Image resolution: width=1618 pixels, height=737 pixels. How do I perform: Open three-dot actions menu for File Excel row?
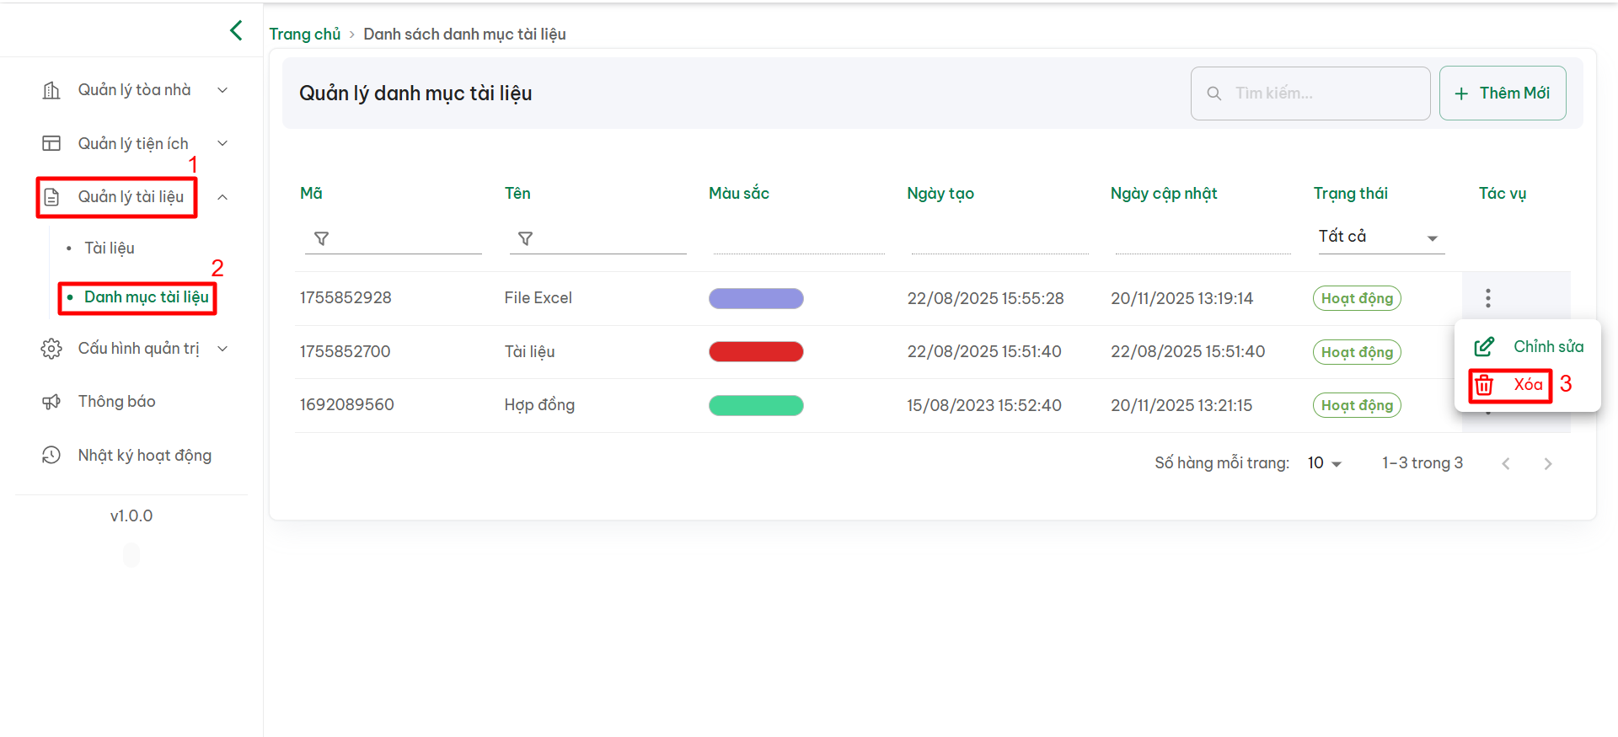(x=1487, y=298)
